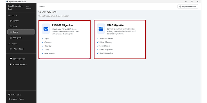Click the Aryson app logo in title bar
The height and width of the screenshot is (103, 207).
[7, 1]
